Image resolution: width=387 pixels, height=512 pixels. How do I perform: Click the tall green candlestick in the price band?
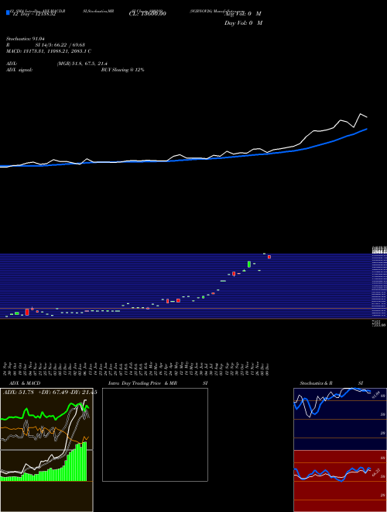tap(249, 265)
